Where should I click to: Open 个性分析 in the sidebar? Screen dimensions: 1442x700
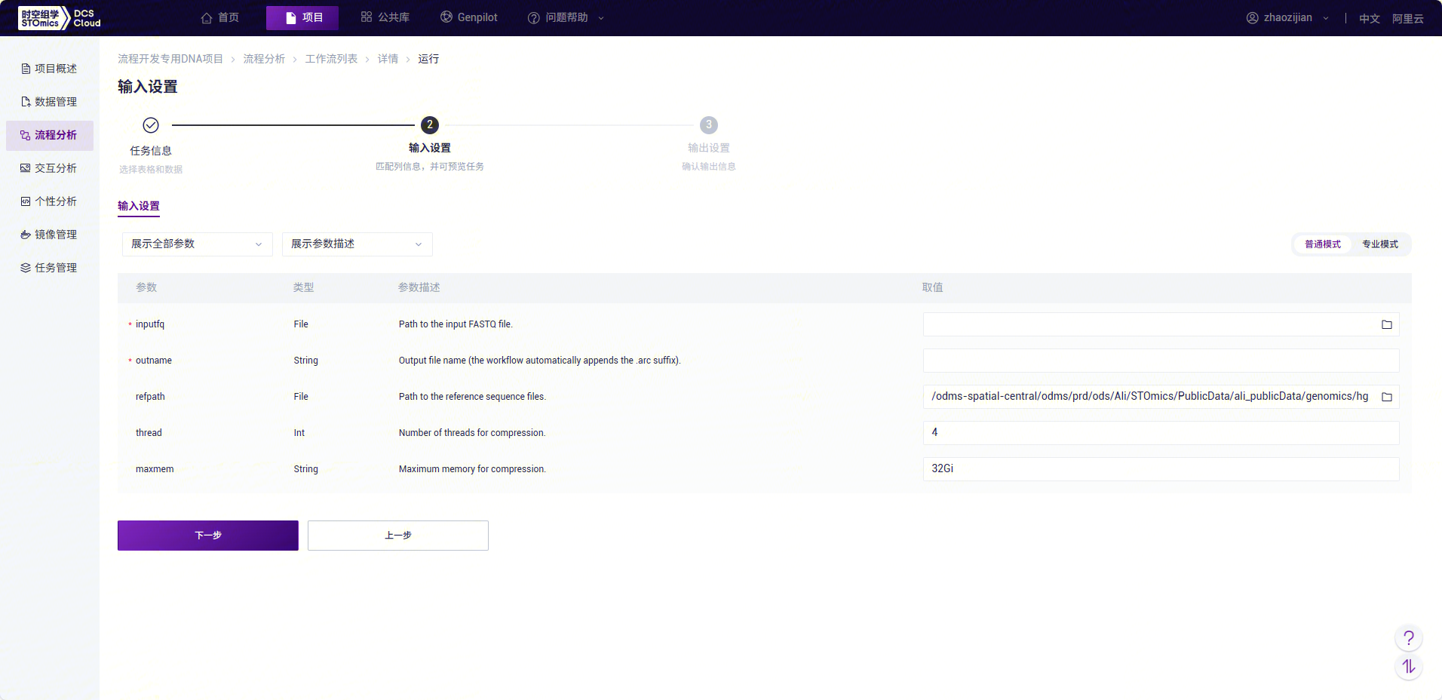point(50,201)
